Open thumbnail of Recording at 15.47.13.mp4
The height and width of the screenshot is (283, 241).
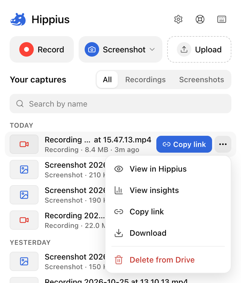24,144
